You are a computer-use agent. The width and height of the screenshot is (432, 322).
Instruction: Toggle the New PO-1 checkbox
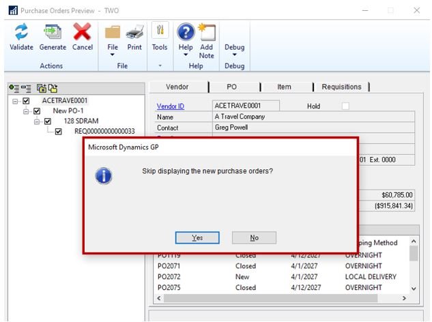pos(37,111)
